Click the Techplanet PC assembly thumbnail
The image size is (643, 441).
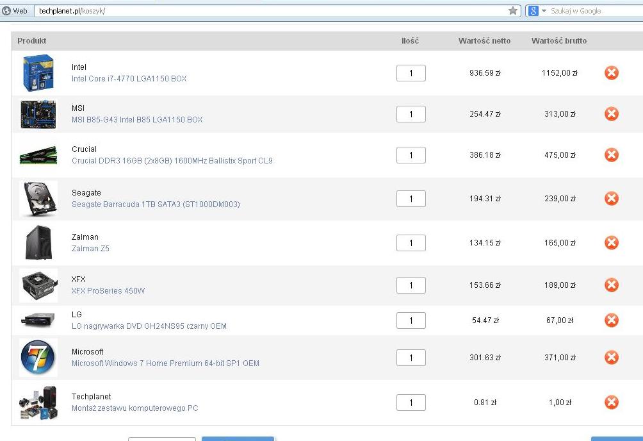38,403
